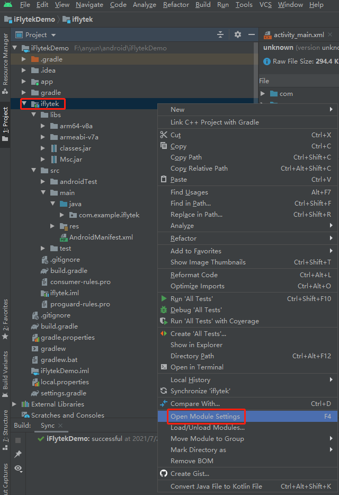Open the VCS menu in menu bar

265,5
